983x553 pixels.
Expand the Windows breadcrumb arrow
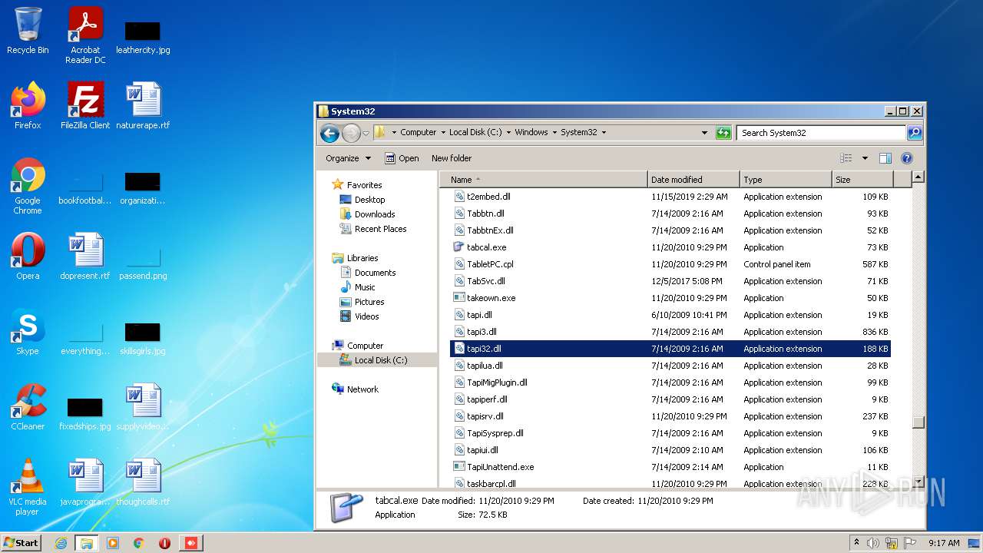click(x=554, y=133)
